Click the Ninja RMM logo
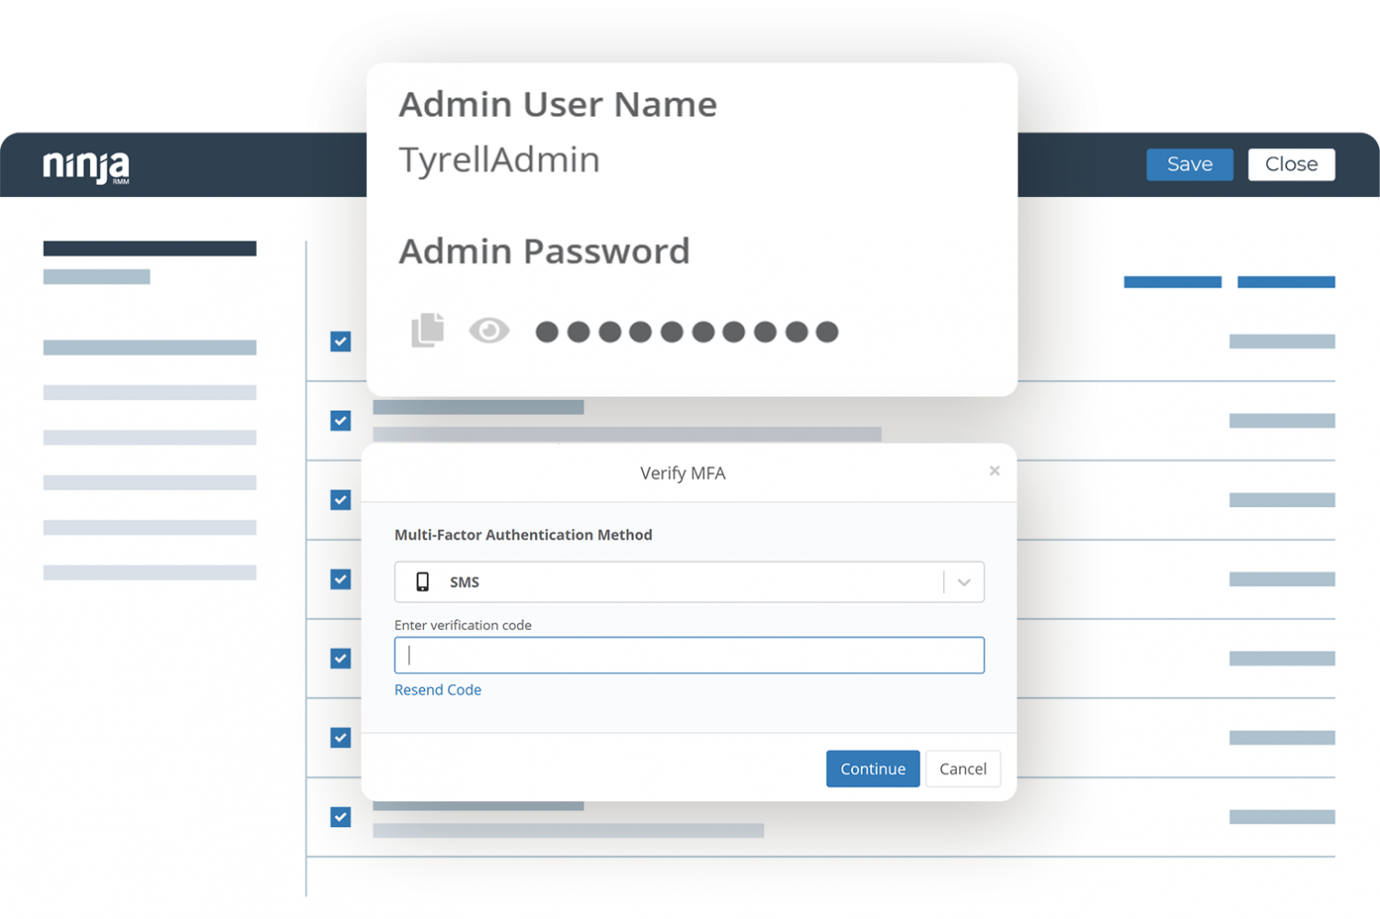Image resolution: width=1380 pixels, height=919 pixels. [x=86, y=167]
